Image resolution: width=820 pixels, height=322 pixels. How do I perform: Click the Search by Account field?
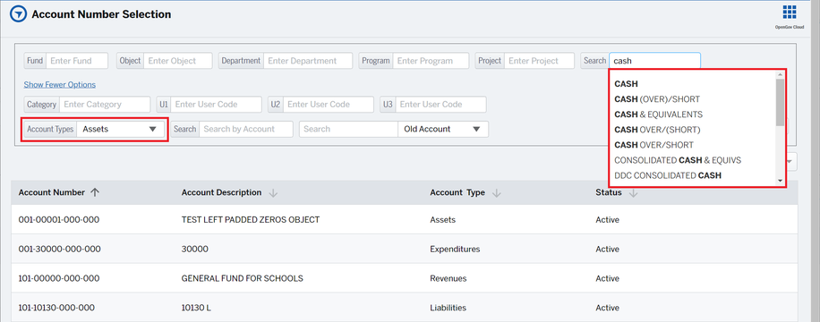point(246,129)
